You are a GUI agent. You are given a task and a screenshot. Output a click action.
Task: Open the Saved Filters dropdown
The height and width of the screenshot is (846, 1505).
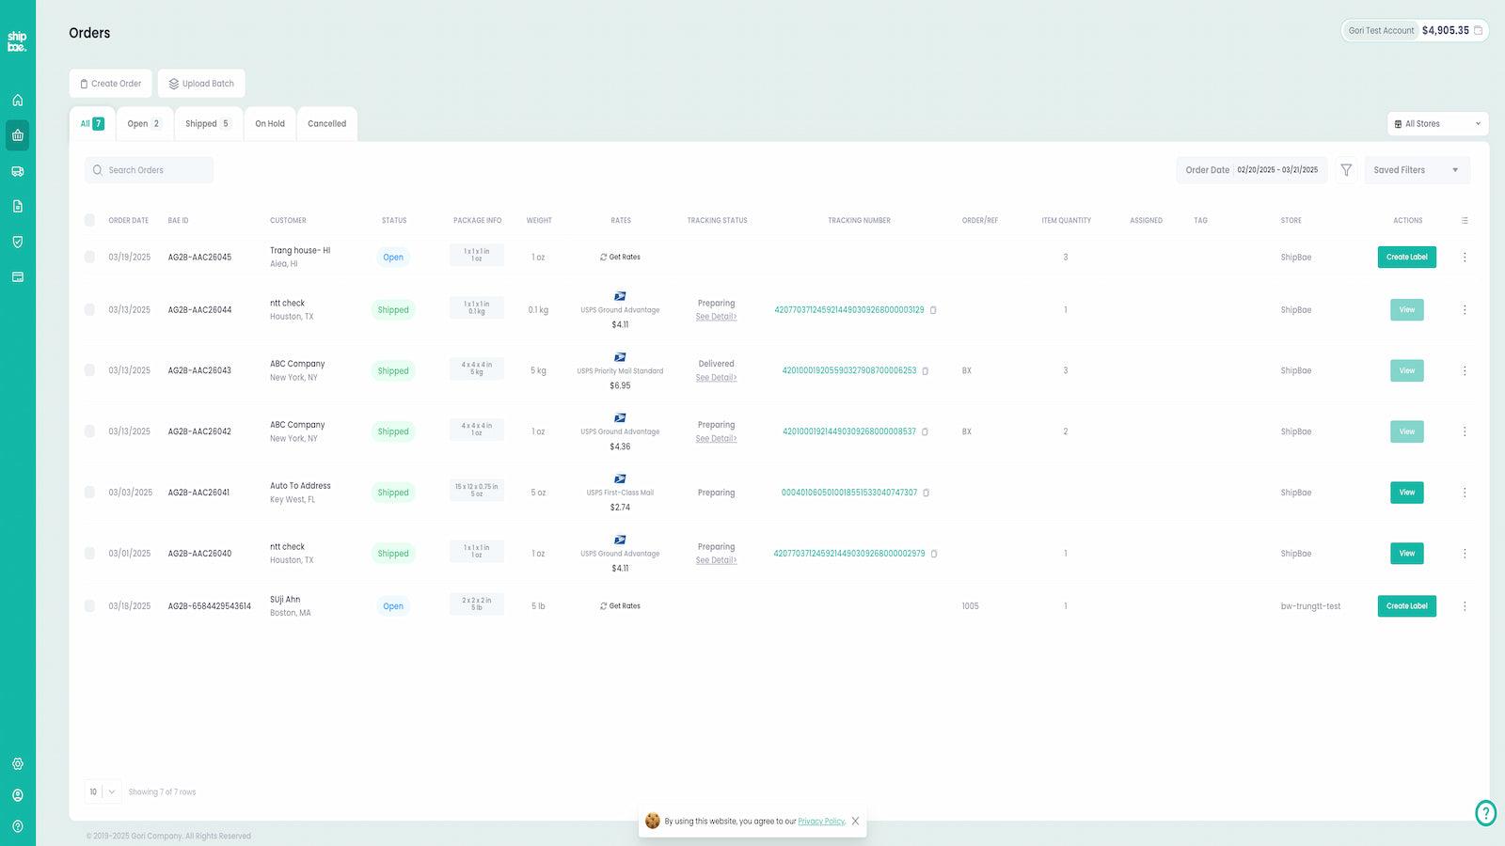1417,170
